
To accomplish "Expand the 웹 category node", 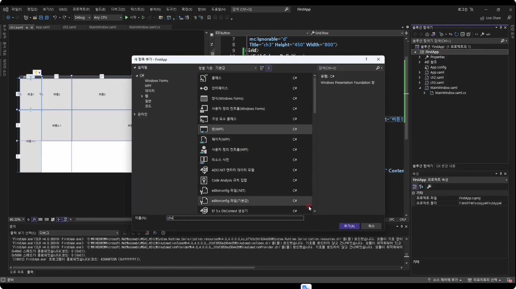I will click(142, 96).
